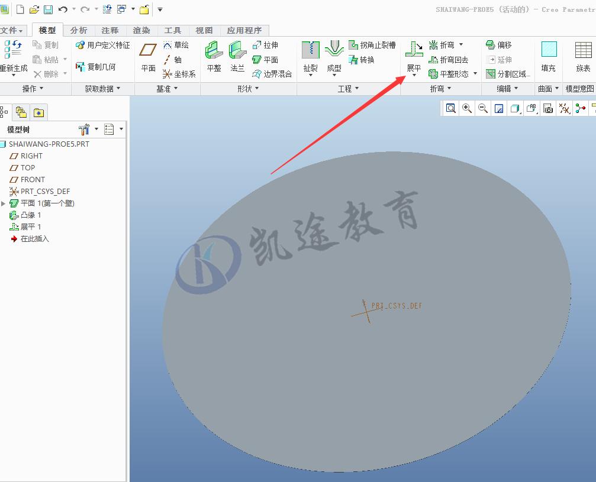Click the Zoom In magnifier in graphics toolbar

(466, 108)
